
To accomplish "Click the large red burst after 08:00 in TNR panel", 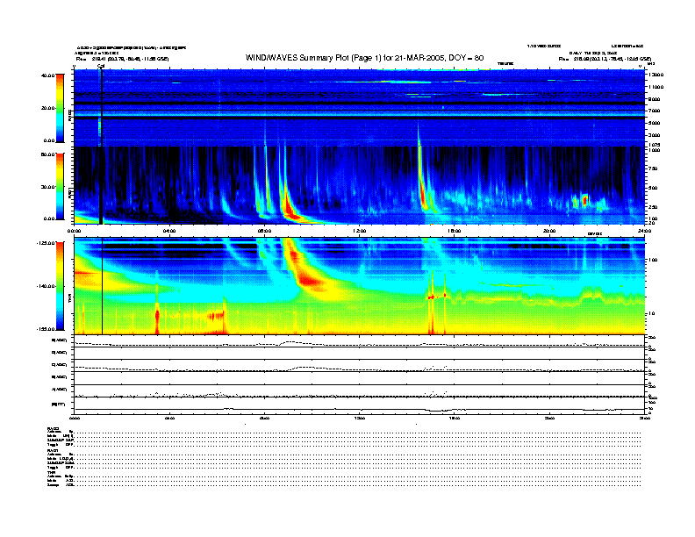I will (x=309, y=280).
